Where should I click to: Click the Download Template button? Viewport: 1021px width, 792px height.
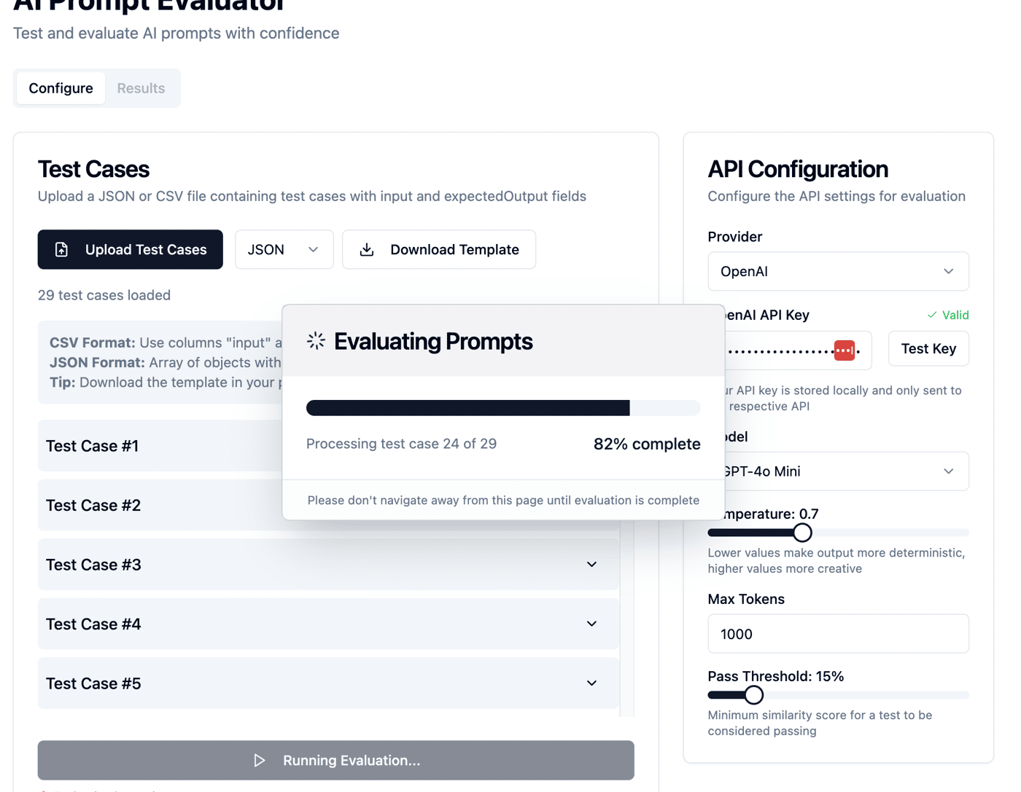click(439, 250)
